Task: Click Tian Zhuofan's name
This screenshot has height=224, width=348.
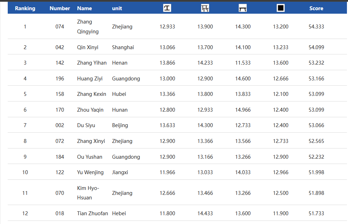Action: pyautogui.click(x=92, y=213)
